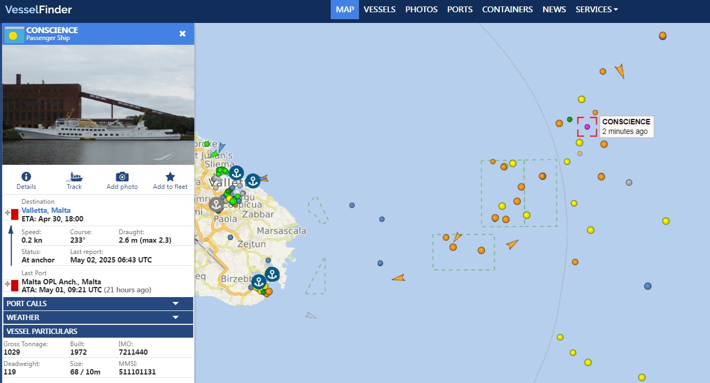Go to the NEWS page
710x383 pixels.
(x=554, y=10)
